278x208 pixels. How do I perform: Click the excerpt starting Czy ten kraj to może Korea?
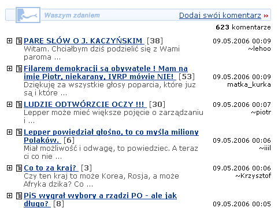(x=101, y=180)
